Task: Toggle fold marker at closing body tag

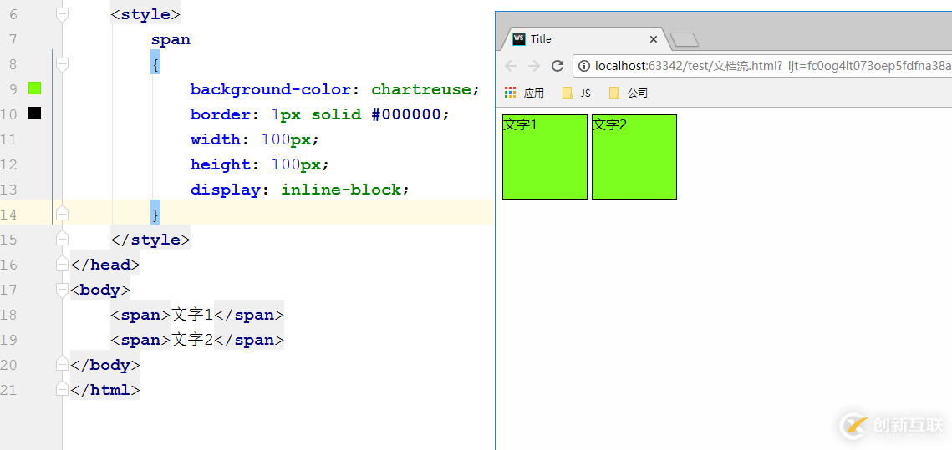Action: click(62, 364)
